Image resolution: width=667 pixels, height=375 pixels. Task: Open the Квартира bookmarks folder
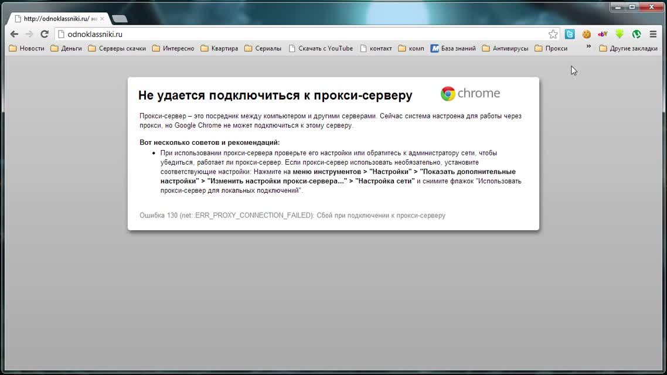[x=219, y=49]
